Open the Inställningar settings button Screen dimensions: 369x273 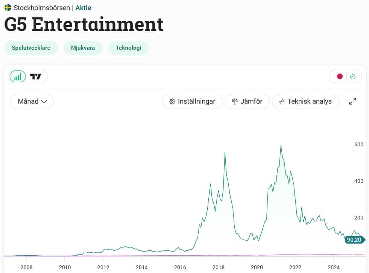pyautogui.click(x=192, y=101)
